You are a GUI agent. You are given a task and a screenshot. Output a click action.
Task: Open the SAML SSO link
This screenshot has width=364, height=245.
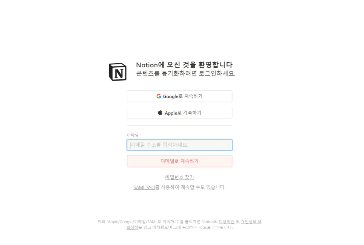point(144,187)
